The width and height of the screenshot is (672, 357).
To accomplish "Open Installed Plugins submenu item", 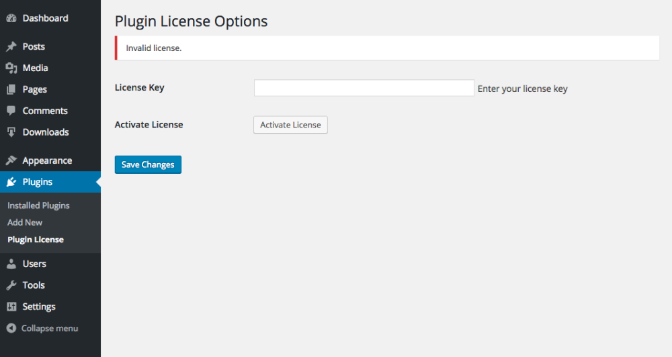I will tap(38, 206).
